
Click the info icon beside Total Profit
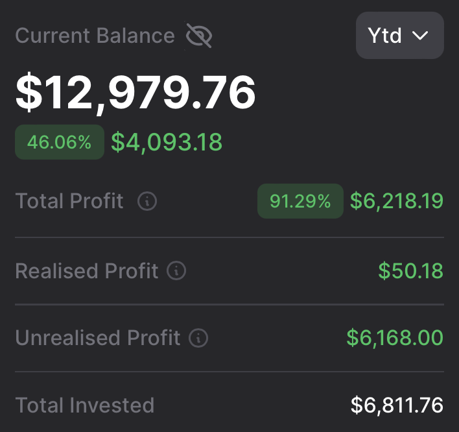(x=147, y=202)
